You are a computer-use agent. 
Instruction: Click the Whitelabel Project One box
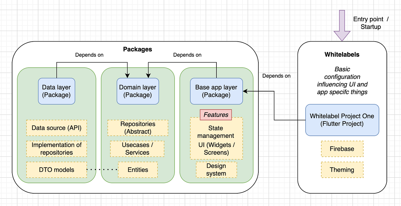(x=342, y=120)
